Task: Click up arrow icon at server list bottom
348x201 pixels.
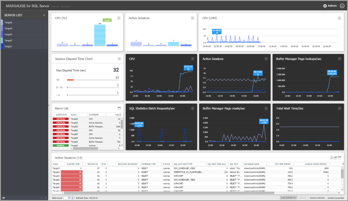Action: [46, 198]
